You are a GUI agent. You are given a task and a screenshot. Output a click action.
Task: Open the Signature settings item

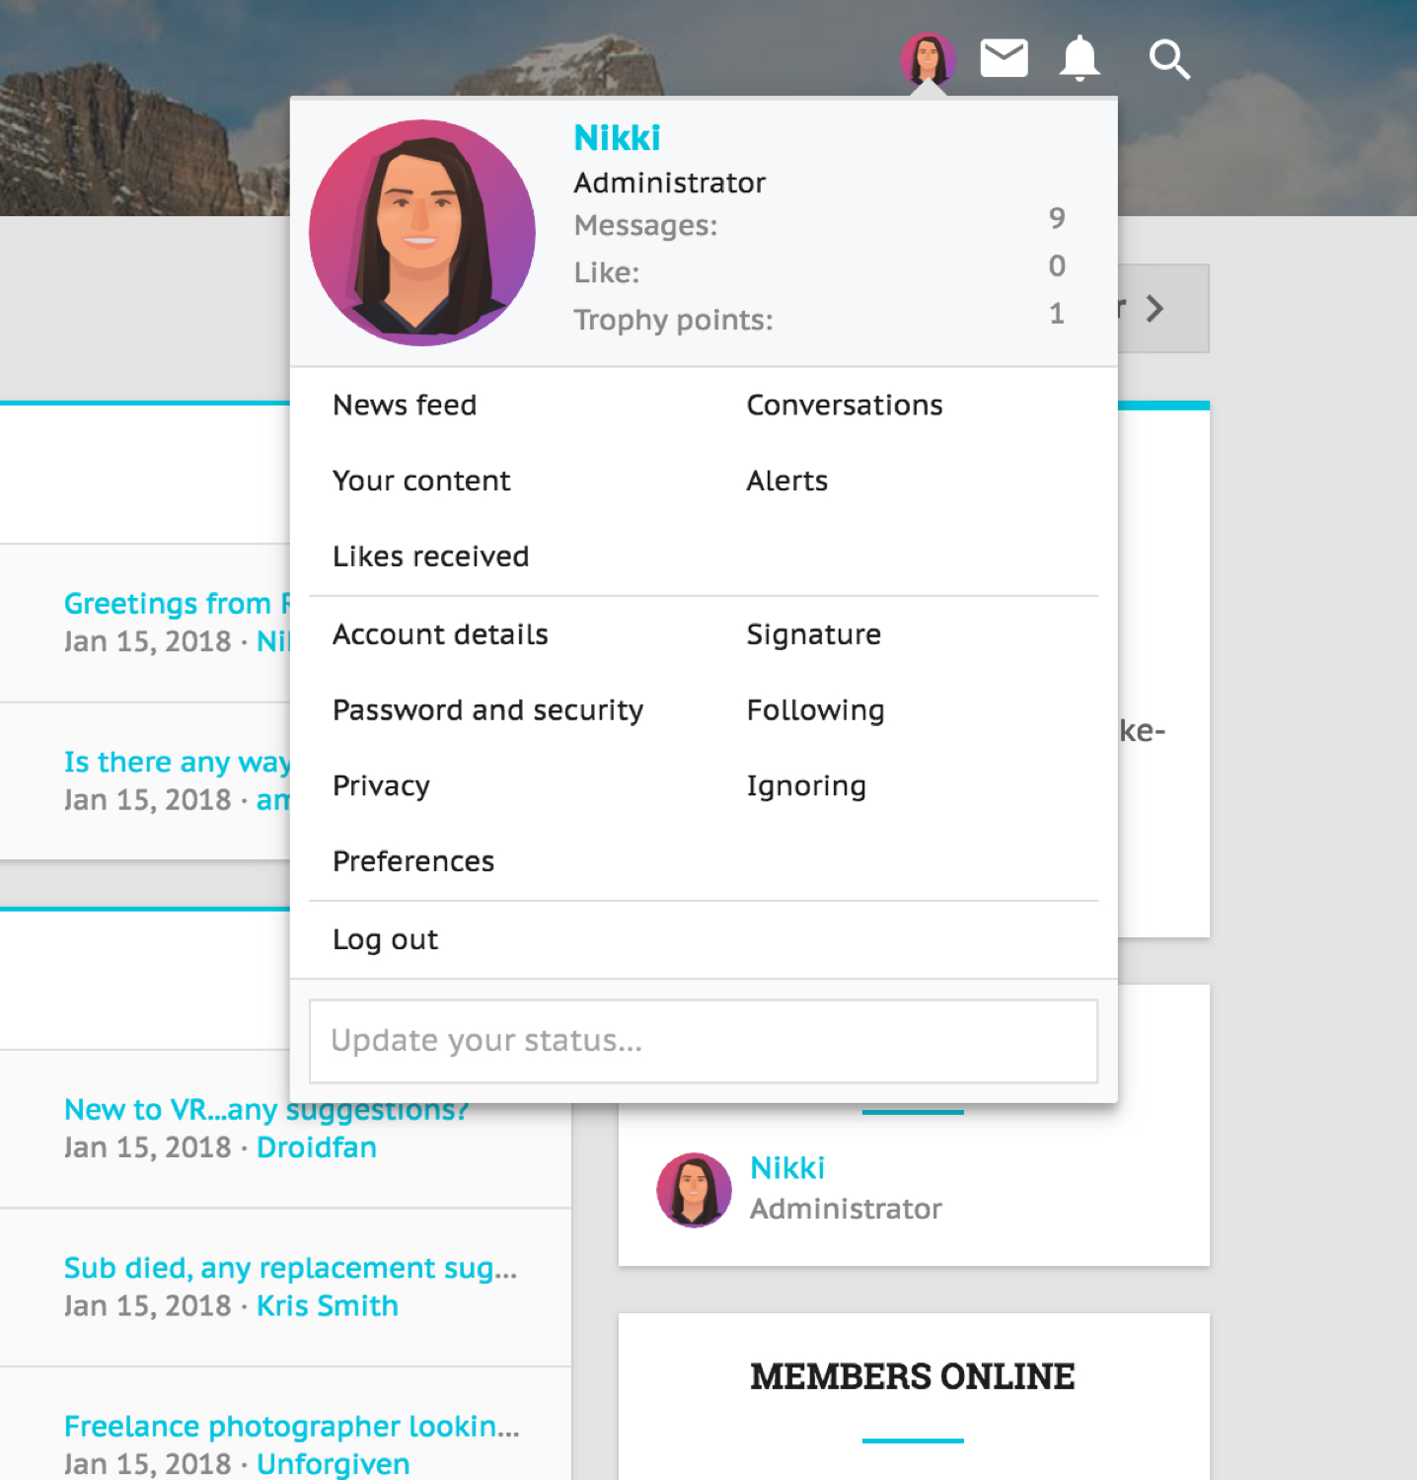point(813,634)
